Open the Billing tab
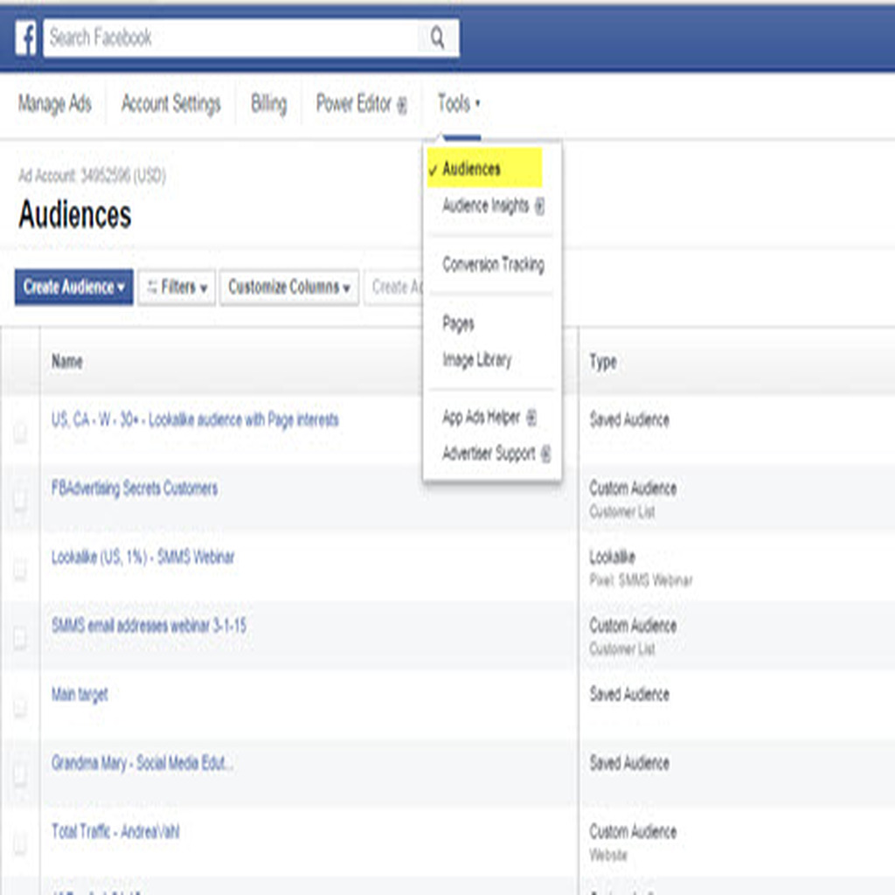The width and height of the screenshot is (895, 895). click(x=269, y=104)
